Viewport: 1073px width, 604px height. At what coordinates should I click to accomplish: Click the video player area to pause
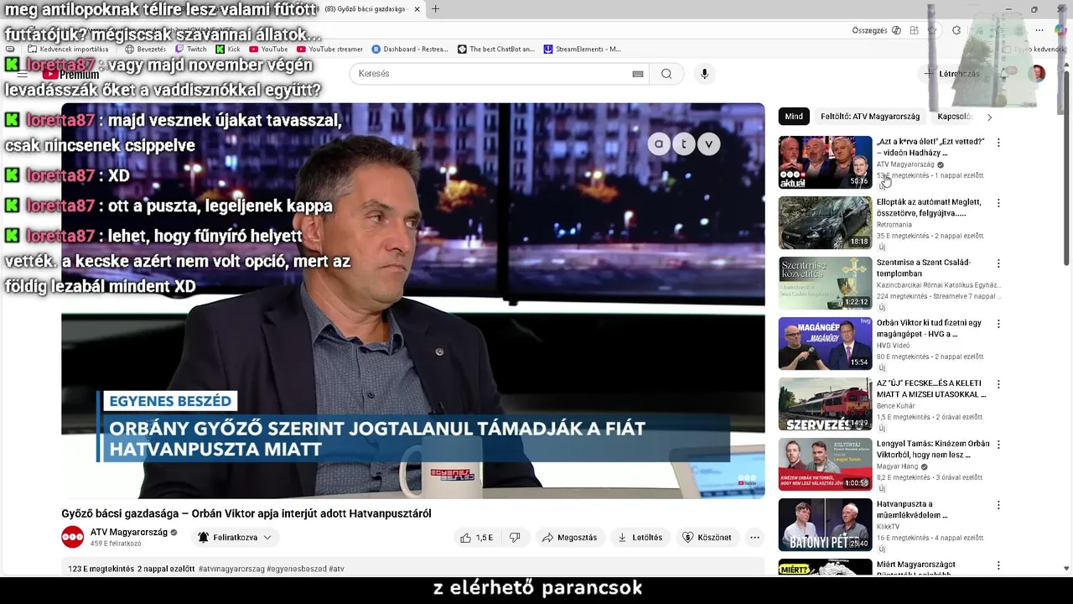[412, 300]
